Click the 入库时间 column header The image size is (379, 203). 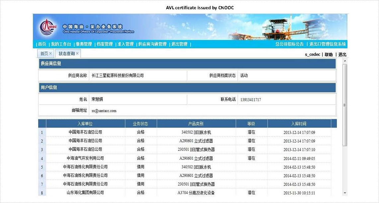click(x=299, y=124)
